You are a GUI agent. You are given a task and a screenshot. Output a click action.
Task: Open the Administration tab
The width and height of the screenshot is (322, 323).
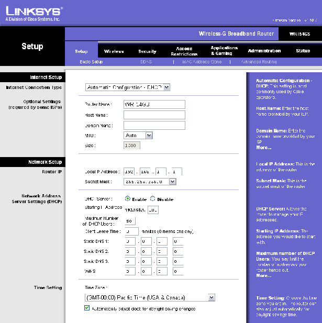264,51
